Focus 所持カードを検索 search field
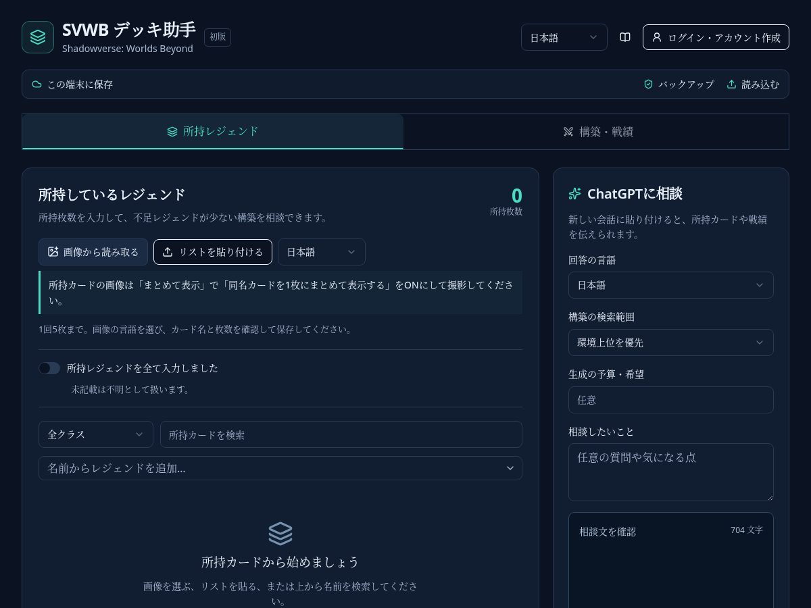Screen dimensions: 811x608 click(341, 434)
